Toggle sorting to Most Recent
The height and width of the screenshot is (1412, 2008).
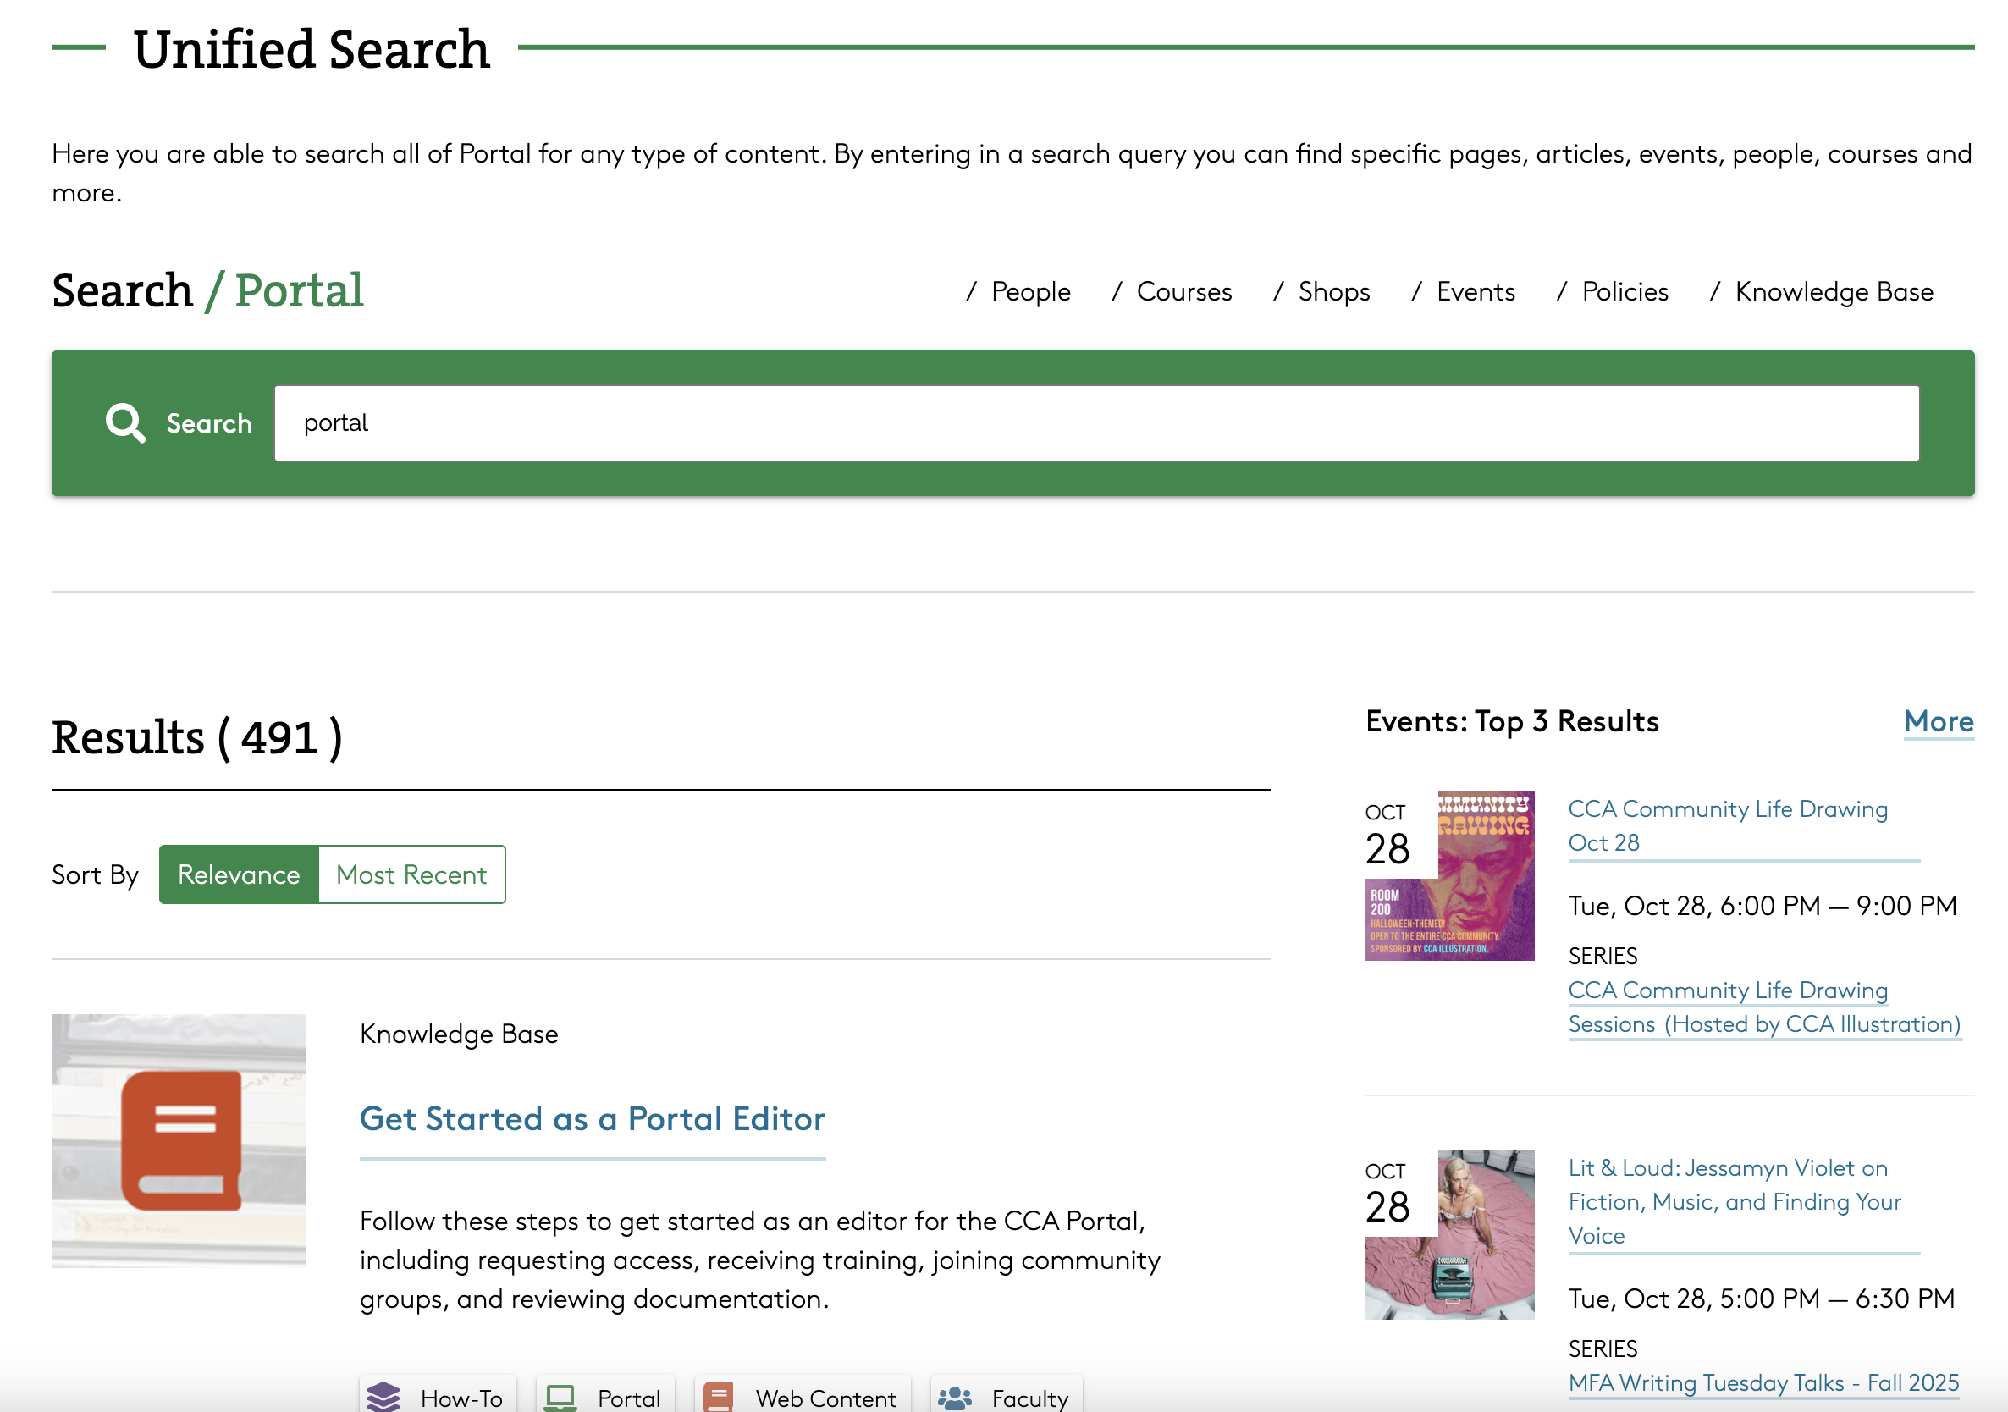click(x=411, y=874)
